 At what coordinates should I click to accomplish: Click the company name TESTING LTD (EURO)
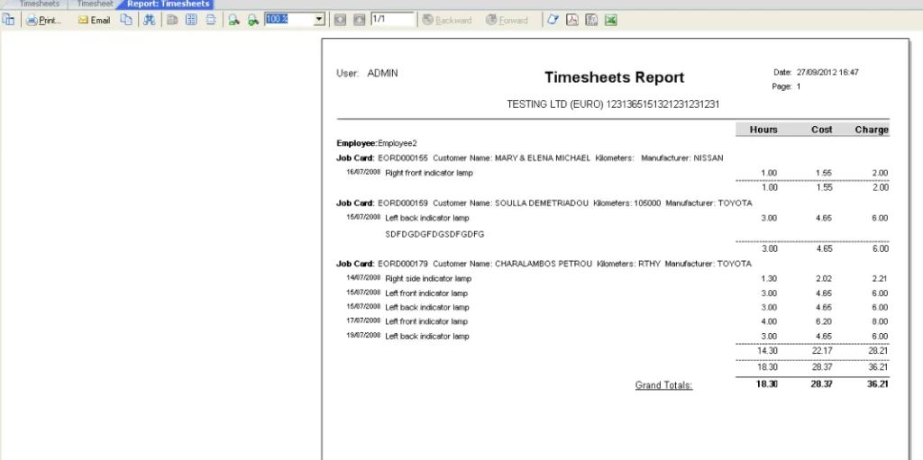click(x=554, y=104)
